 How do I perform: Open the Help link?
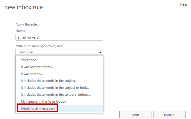(x=184, y=4)
